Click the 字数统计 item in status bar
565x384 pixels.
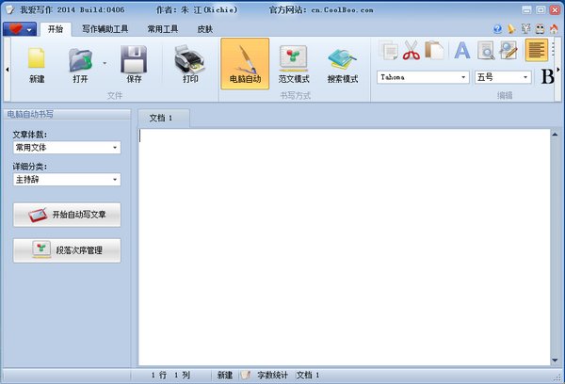tap(272, 376)
